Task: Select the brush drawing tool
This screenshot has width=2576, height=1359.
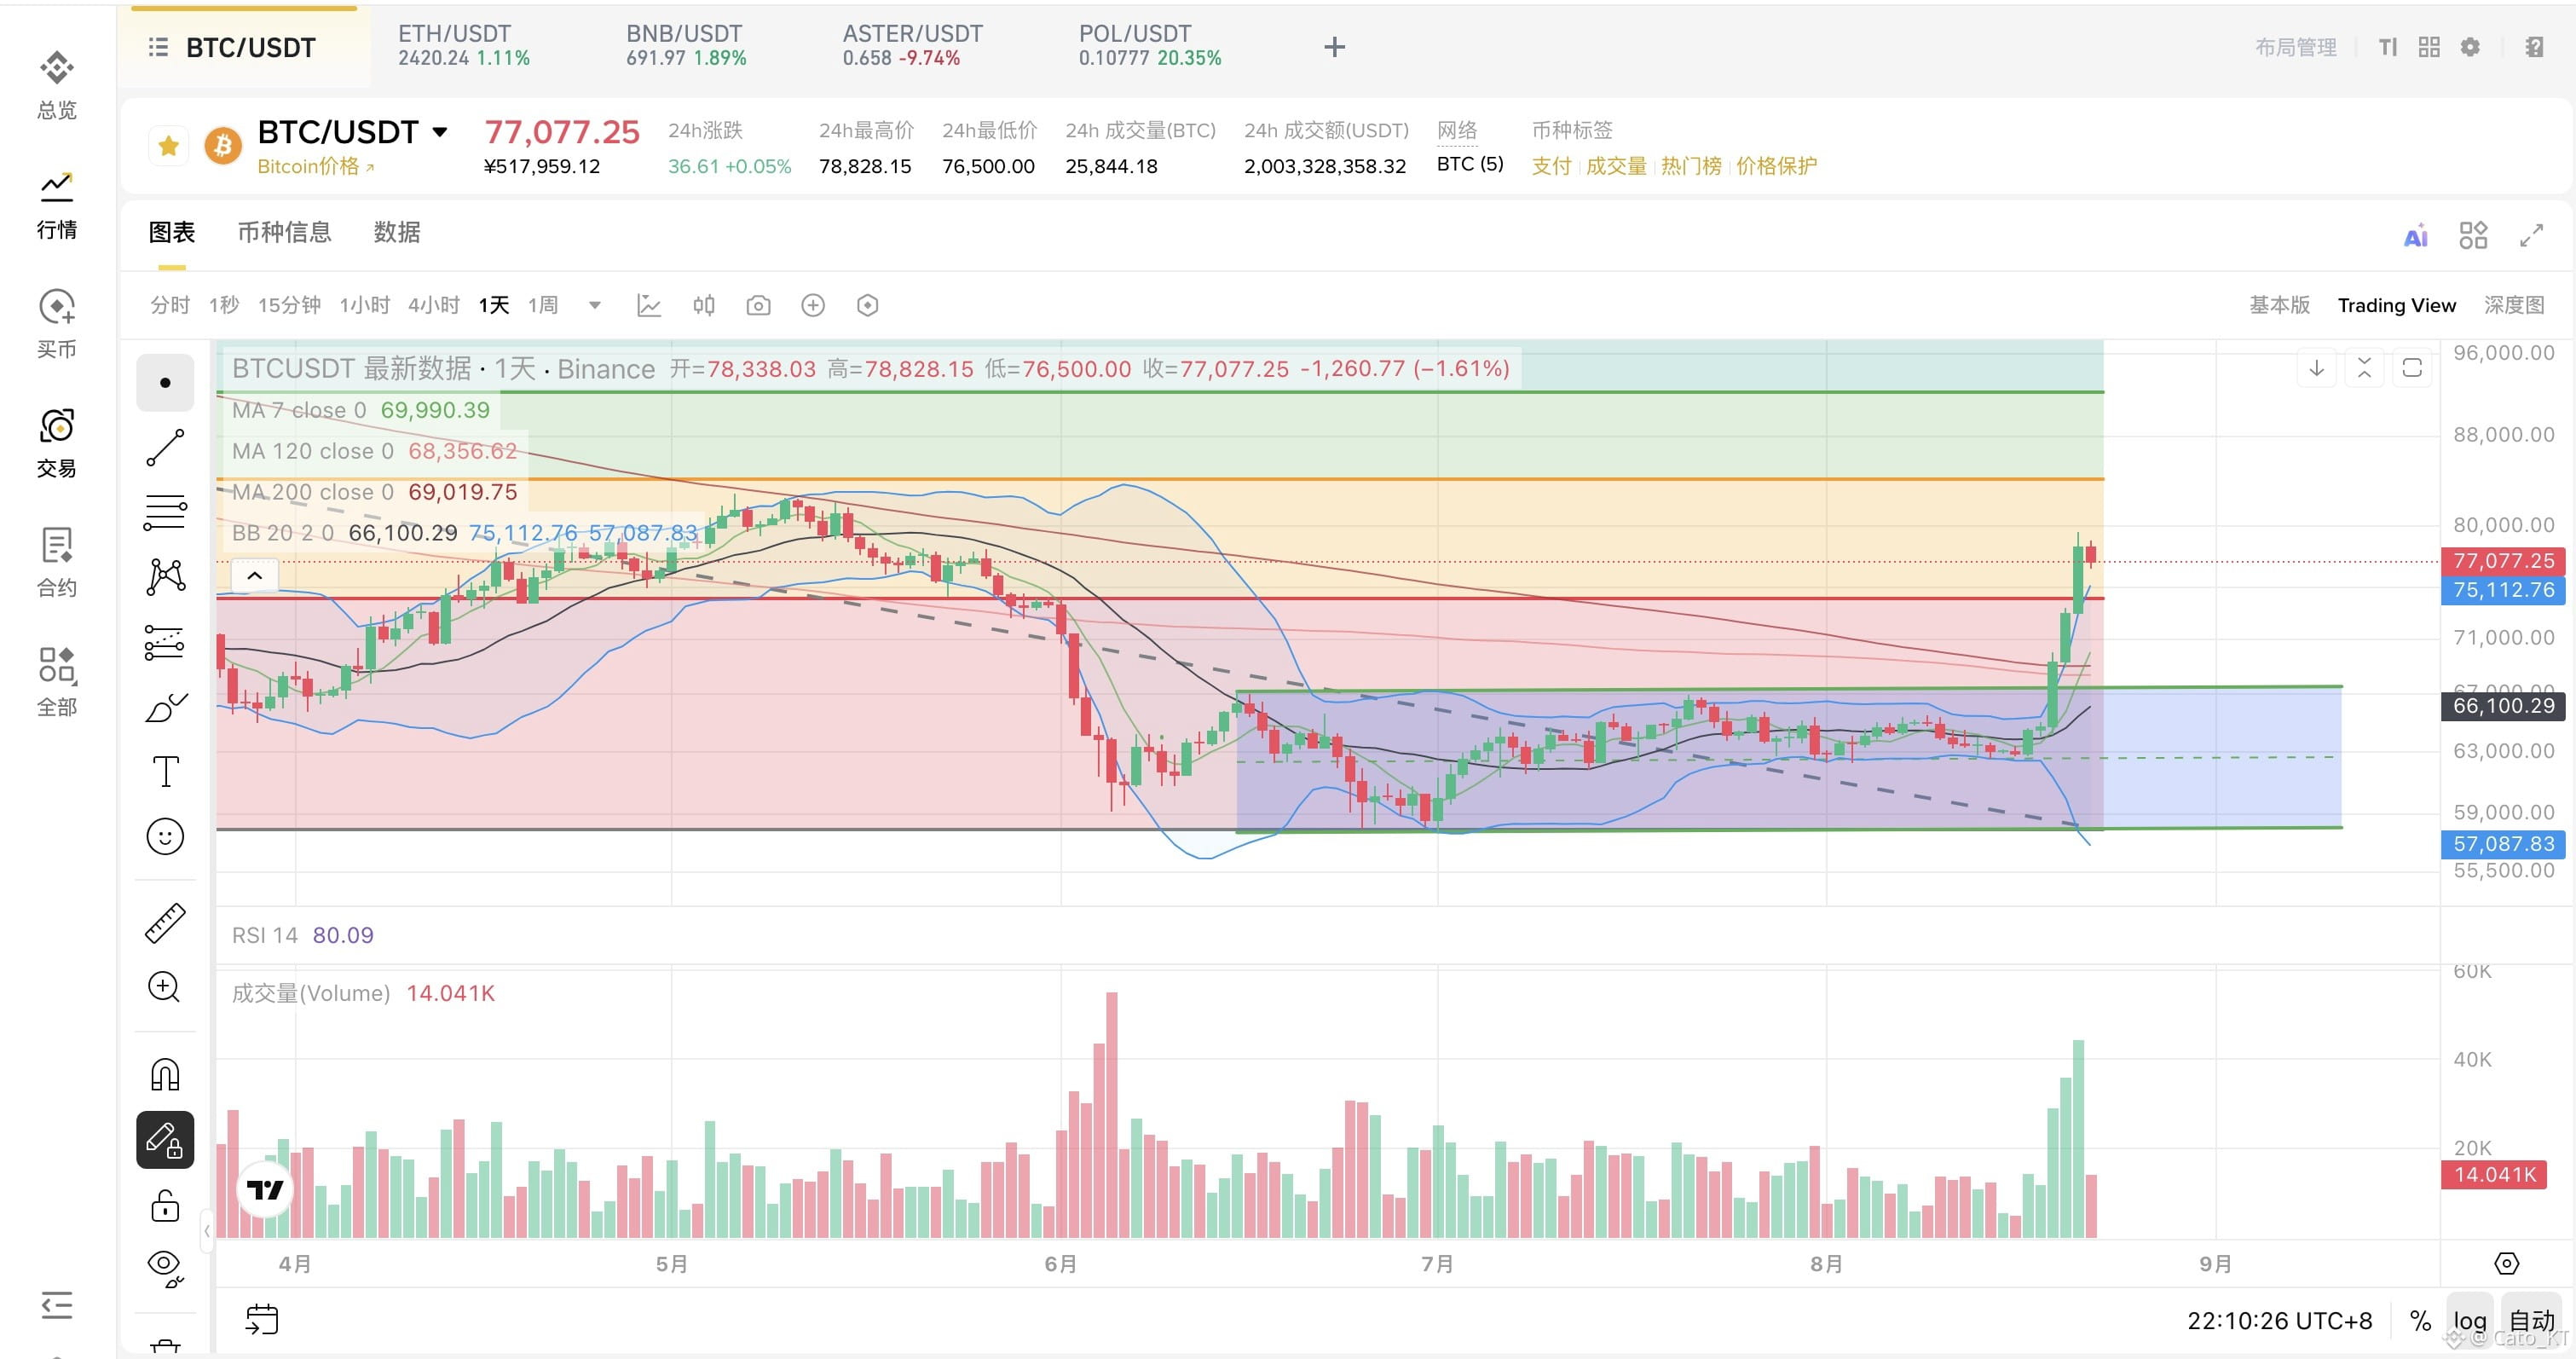Action: [165, 707]
